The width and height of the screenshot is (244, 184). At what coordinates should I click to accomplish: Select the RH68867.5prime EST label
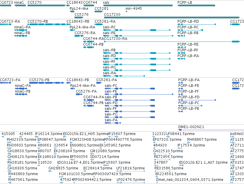click(202, 139)
